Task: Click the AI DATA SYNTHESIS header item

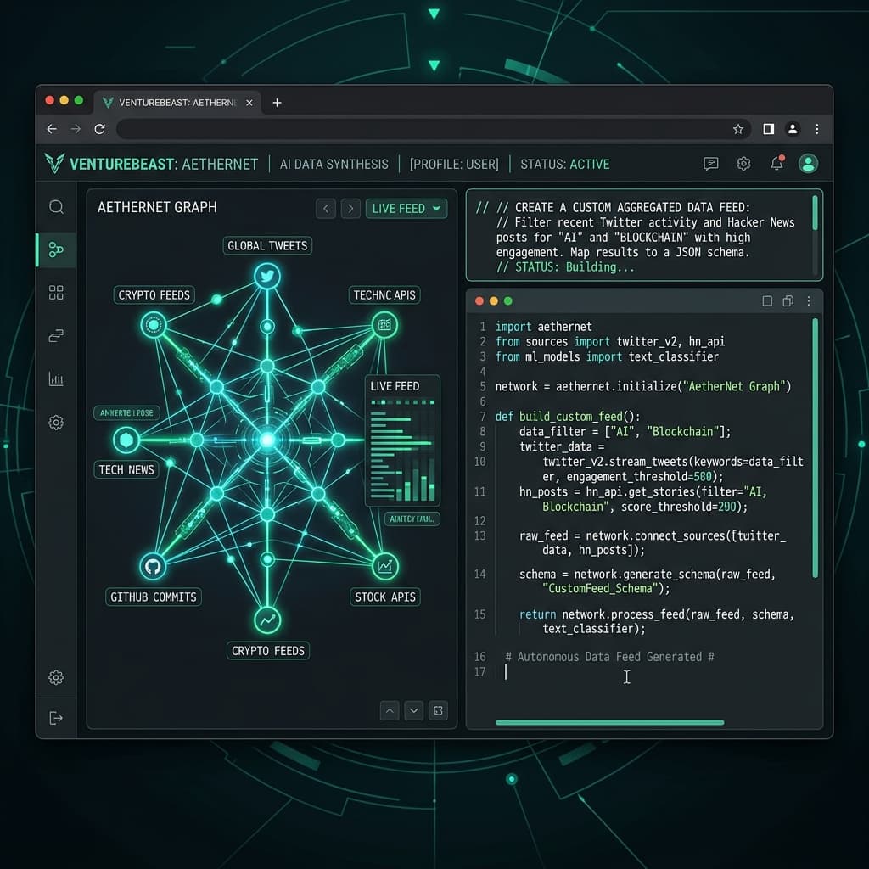Action: tap(334, 164)
